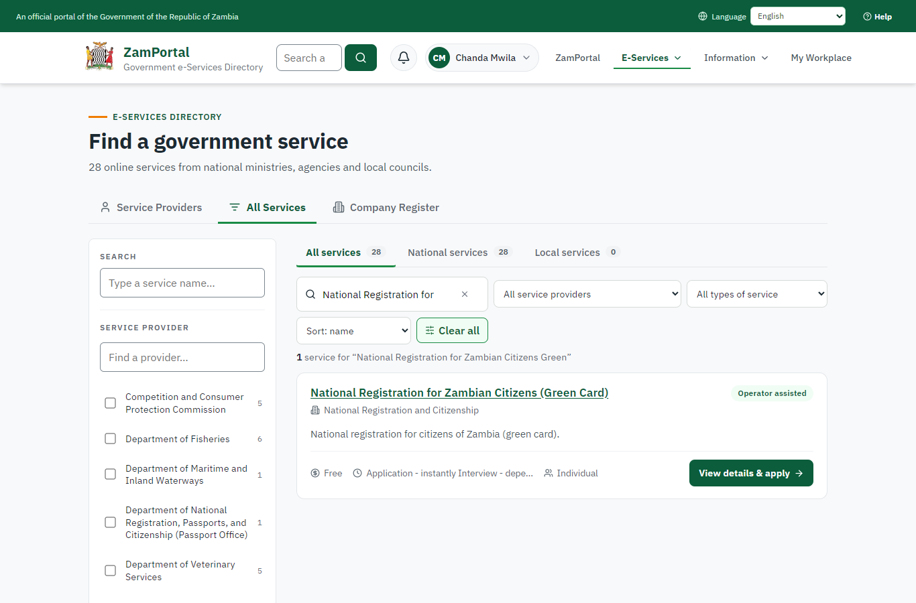
Task: Open Help in the top bar
Action: click(x=877, y=16)
